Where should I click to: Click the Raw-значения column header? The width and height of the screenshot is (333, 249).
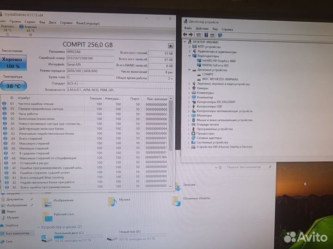tap(157, 99)
